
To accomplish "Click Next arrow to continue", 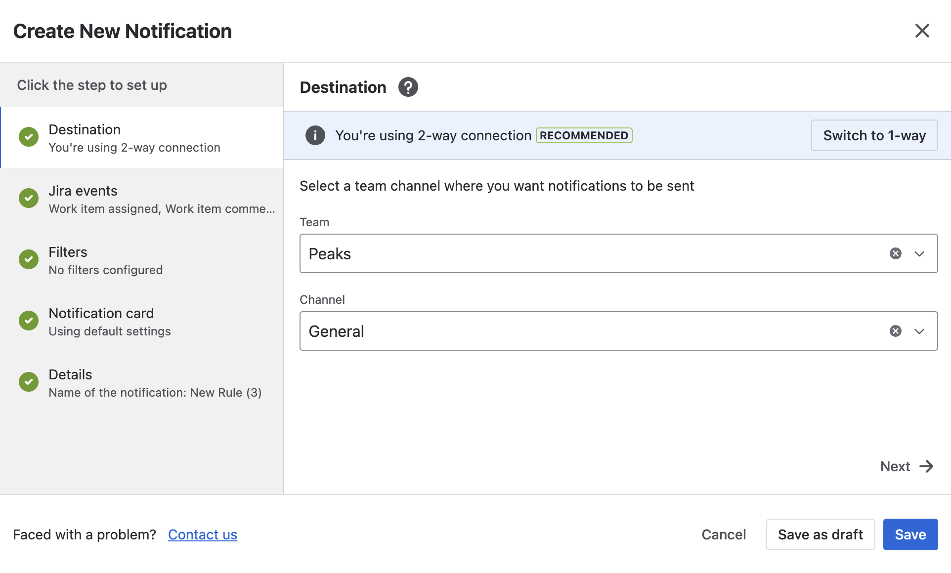I will 907,466.
